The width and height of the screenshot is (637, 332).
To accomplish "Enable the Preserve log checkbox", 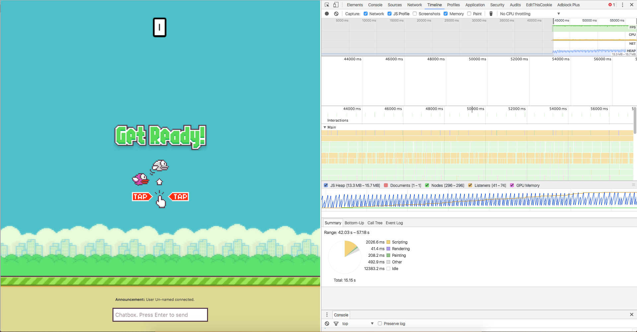I will [x=380, y=323].
